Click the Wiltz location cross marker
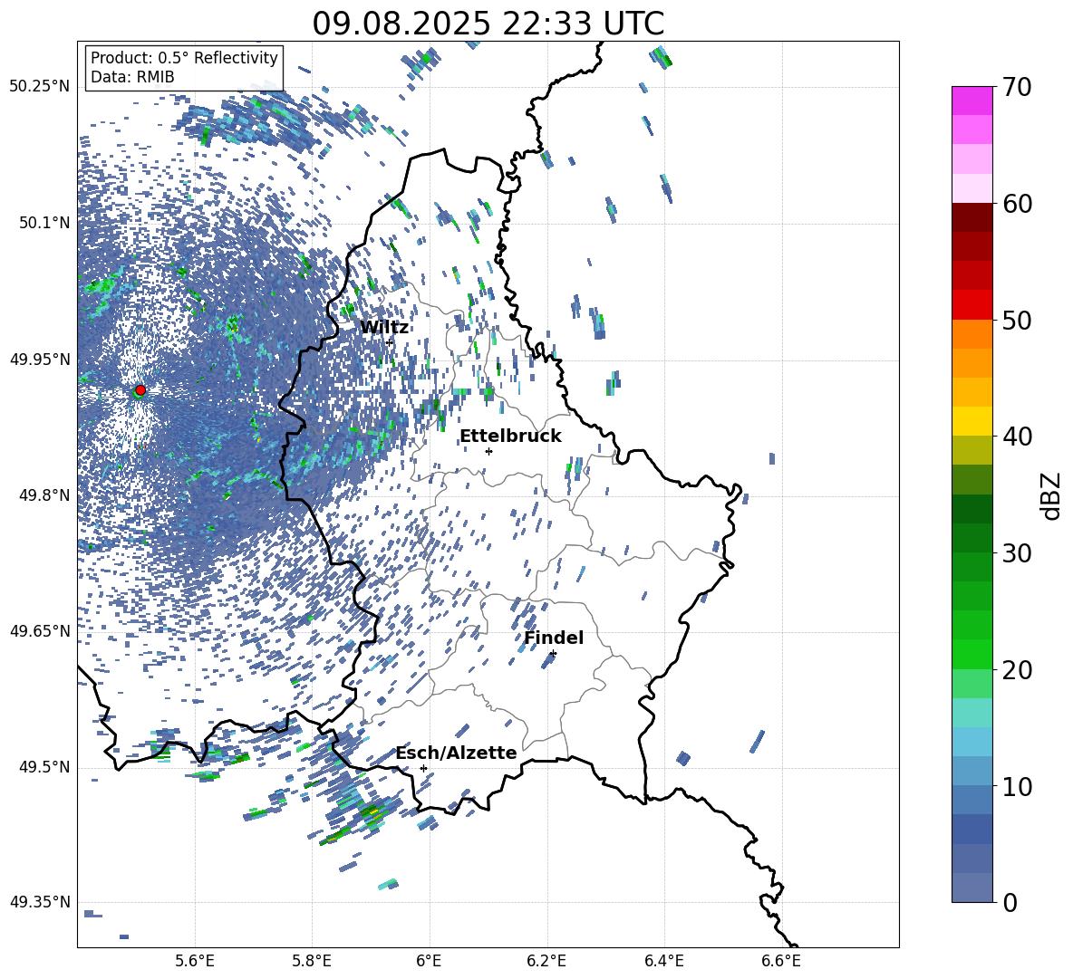 pyautogui.click(x=390, y=341)
